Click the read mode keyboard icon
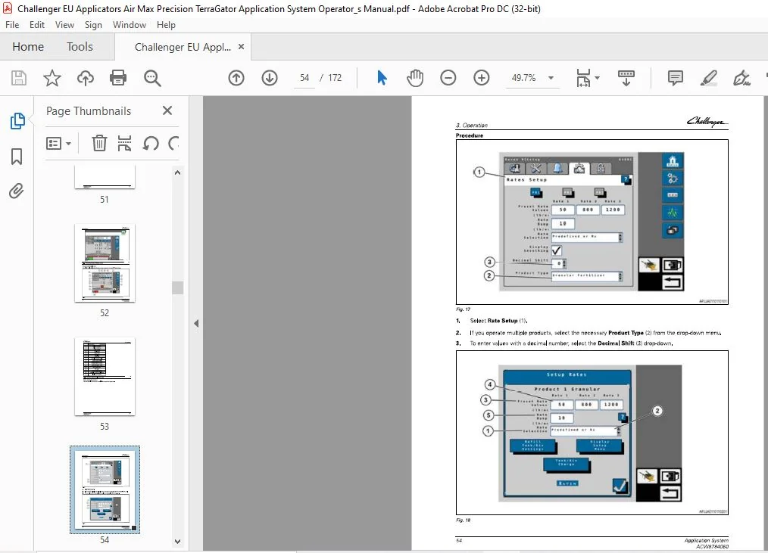768x553 pixels. 626,78
